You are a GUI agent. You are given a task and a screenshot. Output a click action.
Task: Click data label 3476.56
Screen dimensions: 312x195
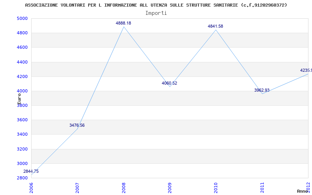coord(77,125)
